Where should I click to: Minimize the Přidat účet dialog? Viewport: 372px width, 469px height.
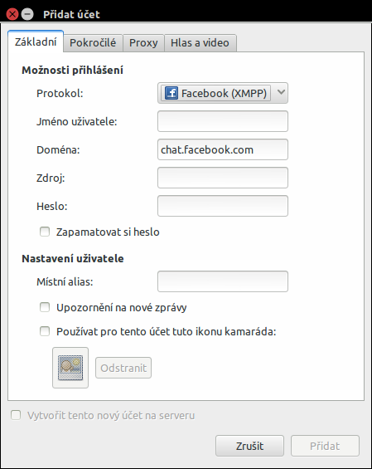click(27, 14)
